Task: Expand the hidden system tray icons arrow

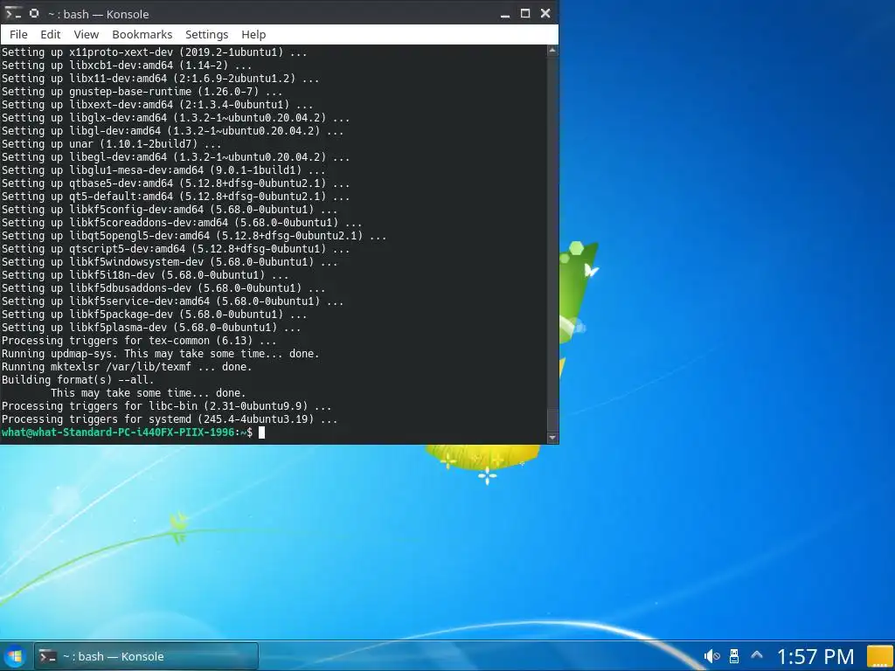Action: [x=757, y=655]
